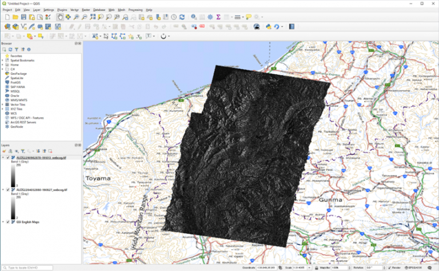439x271 pixels.
Task: Open Statistical Summary sigma icon
Action: [x=218, y=17]
